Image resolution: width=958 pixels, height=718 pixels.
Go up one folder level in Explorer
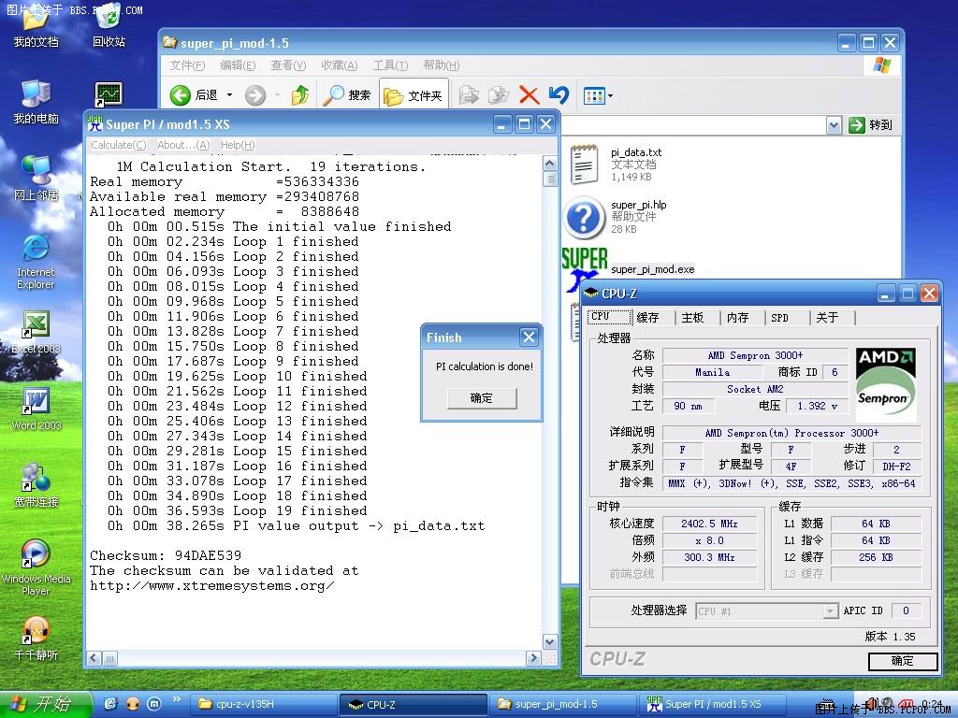299,95
